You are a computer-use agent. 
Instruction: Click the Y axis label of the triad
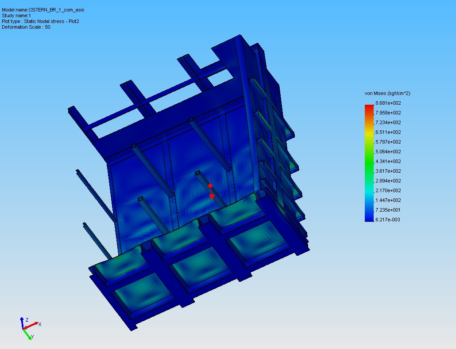coord(33,337)
